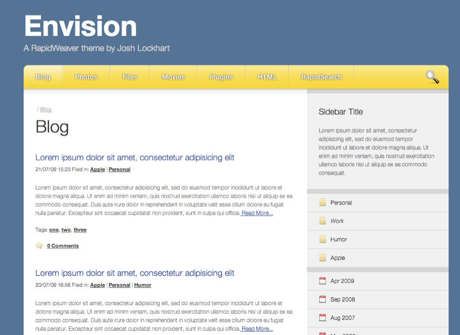Click the folder icon beside Humor
Screen dimensions: 460x335
pyautogui.click(x=323, y=239)
